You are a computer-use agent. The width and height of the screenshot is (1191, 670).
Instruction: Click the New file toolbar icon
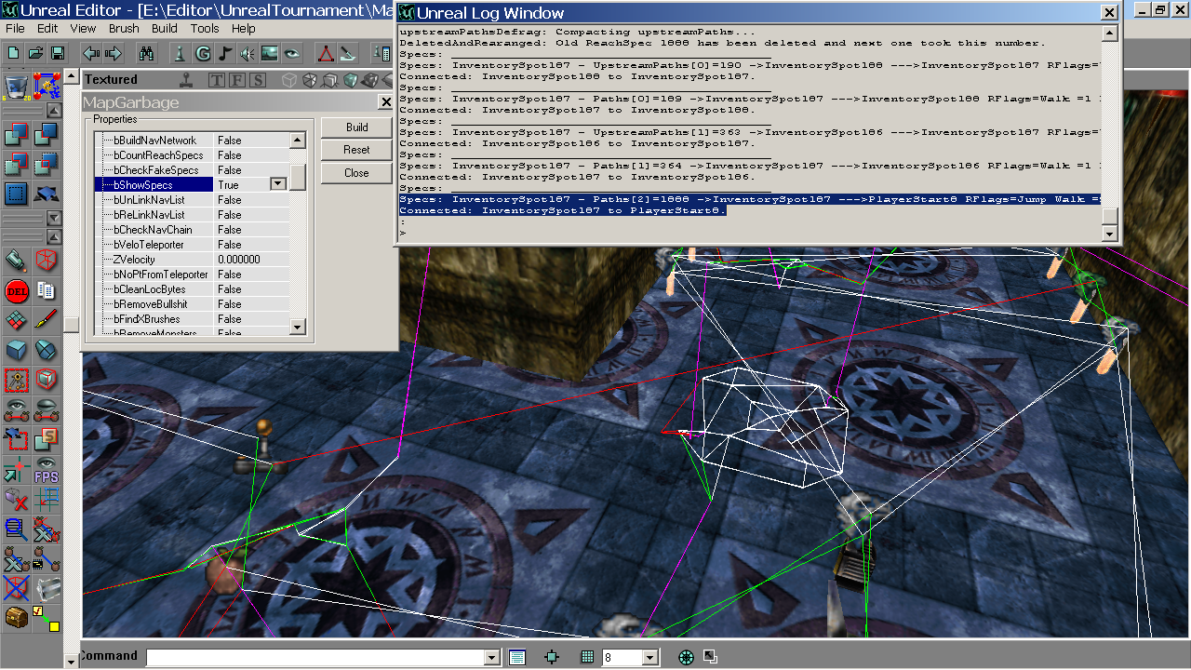click(x=13, y=53)
